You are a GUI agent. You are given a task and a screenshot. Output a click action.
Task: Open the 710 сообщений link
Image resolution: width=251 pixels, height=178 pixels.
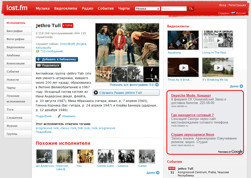point(51,51)
